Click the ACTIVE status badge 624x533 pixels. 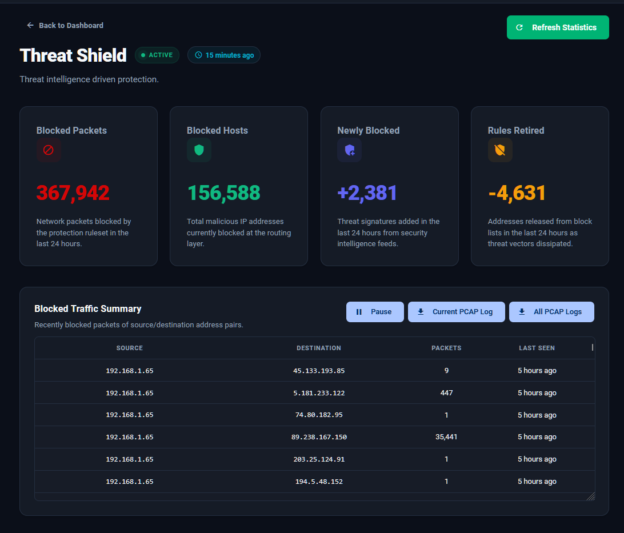[x=157, y=55]
